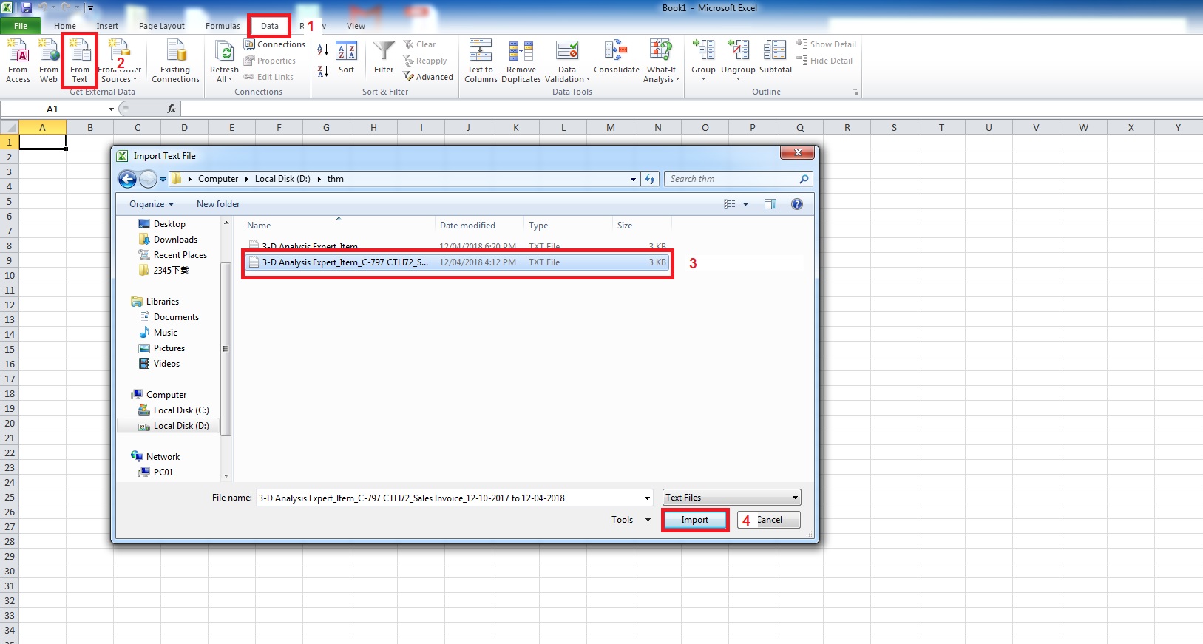Open the dialog's Help question mark icon
Screen dimensions: 1203x644
pos(796,204)
